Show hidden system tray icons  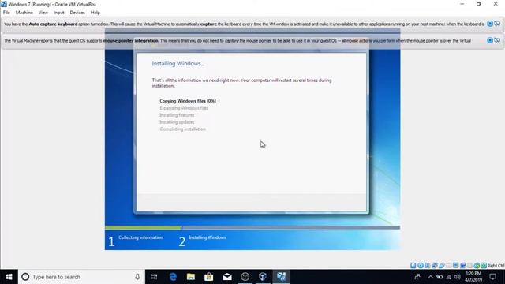(431, 277)
